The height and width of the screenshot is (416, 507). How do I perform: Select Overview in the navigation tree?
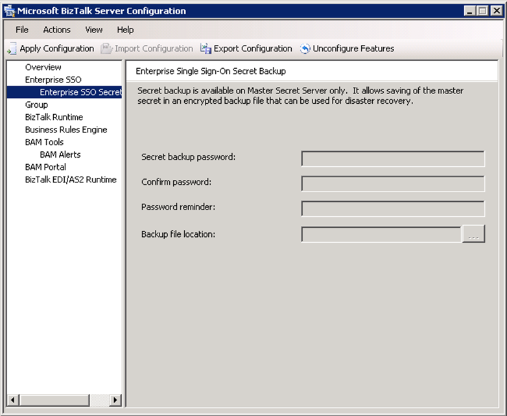(43, 67)
